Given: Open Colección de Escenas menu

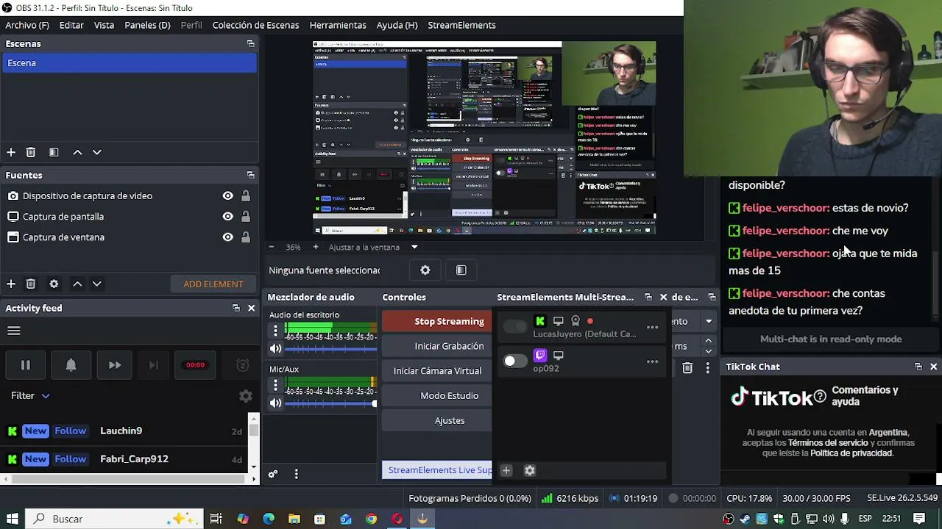Looking at the screenshot, I should [255, 25].
